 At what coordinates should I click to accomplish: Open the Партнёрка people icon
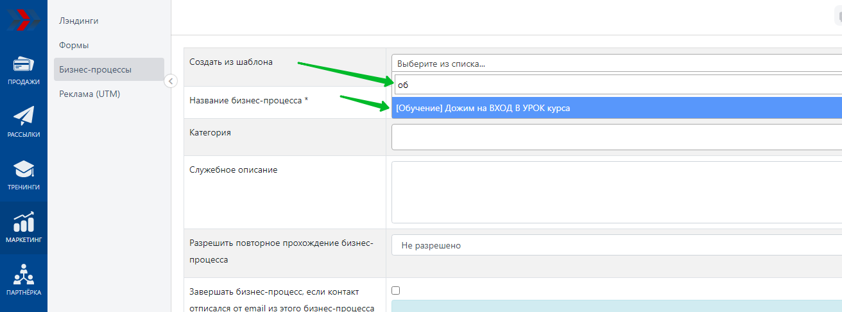tap(24, 275)
